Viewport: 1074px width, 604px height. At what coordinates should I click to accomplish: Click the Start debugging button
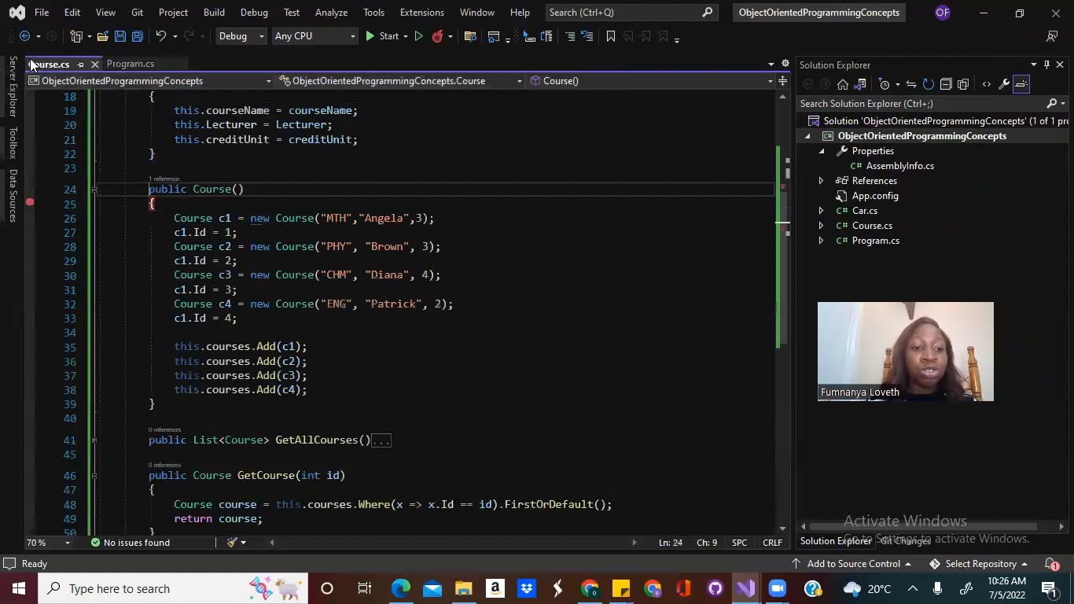(382, 36)
